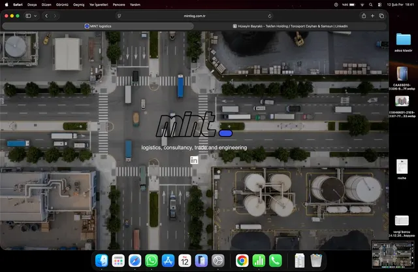The image size is (418, 272).
Task: Open the LinkedIn icon on the MINT page
Action: tap(194, 160)
